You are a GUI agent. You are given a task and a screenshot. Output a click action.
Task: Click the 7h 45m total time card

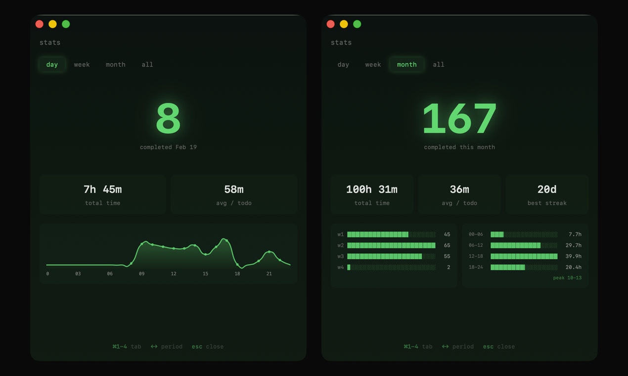pyautogui.click(x=102, y=194)
